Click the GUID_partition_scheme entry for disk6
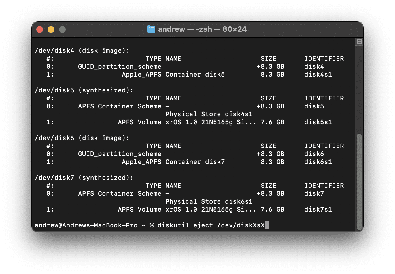 click(120, 154)
